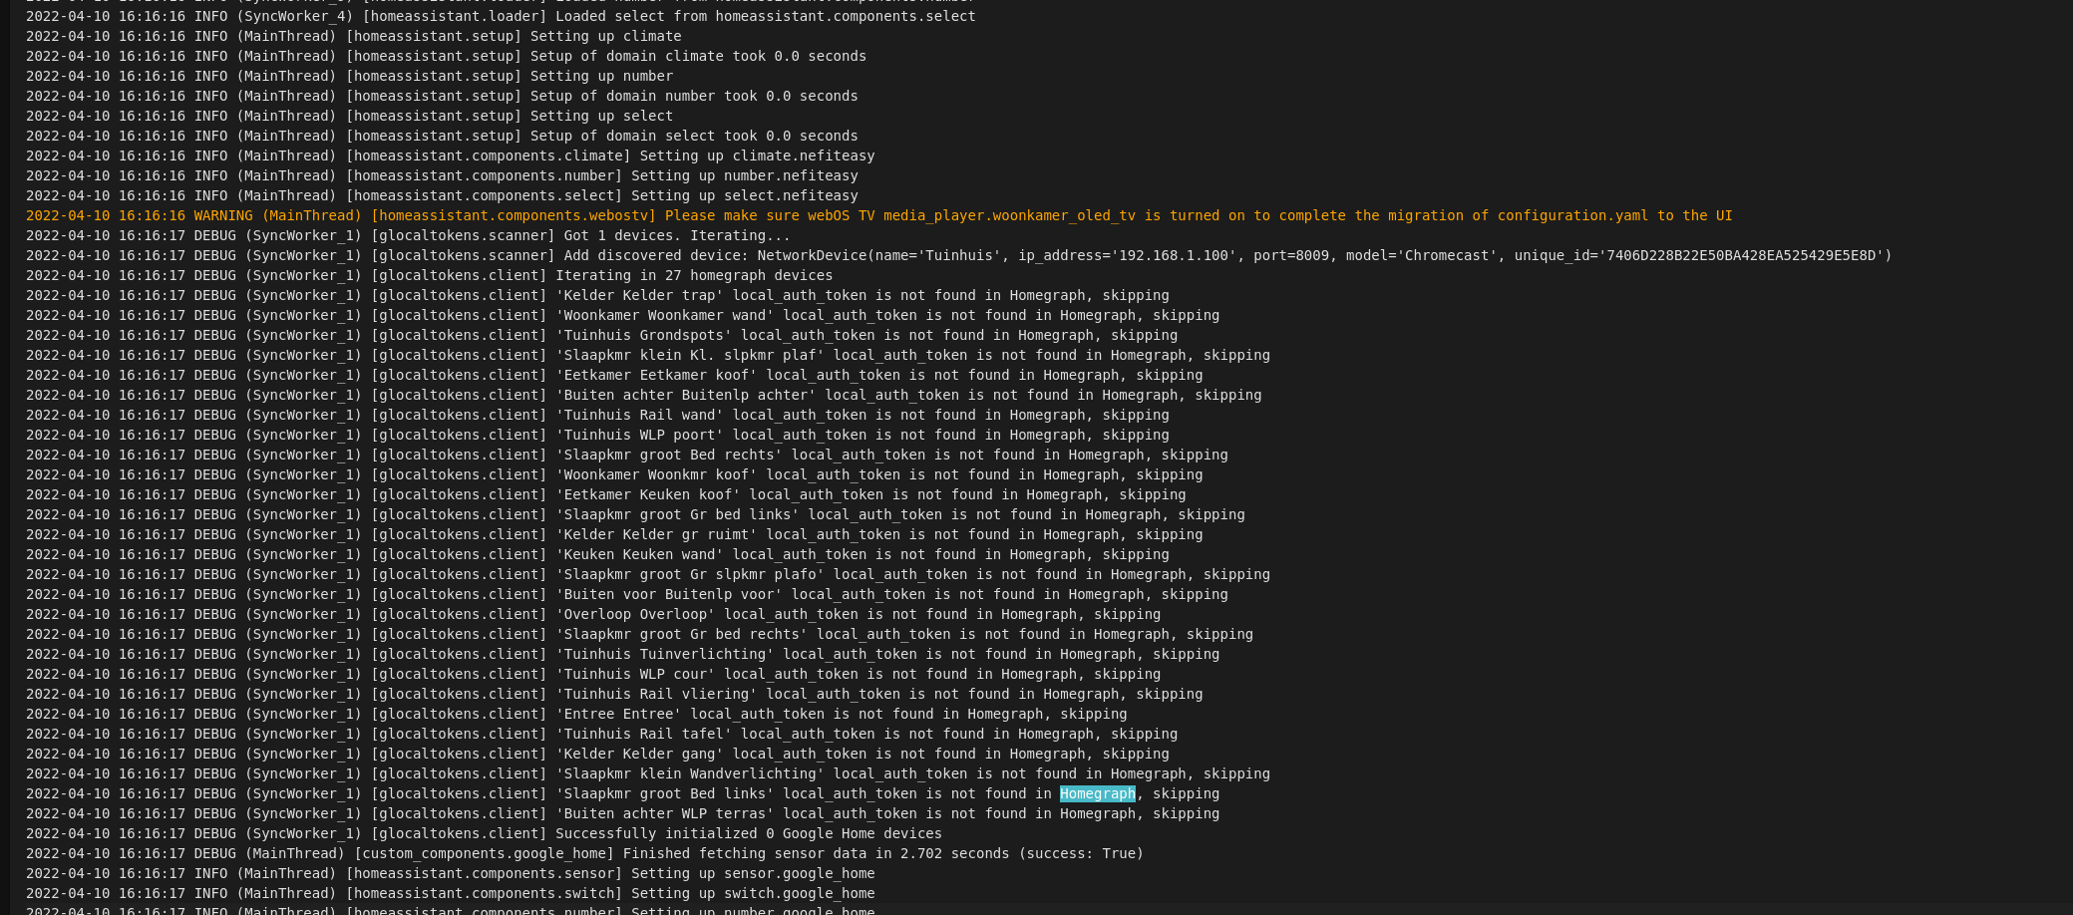This screenshot has height=915, width=2073.
Task: Click the 'Kelder Kelder gang' log entry
Action: [597, 755]
